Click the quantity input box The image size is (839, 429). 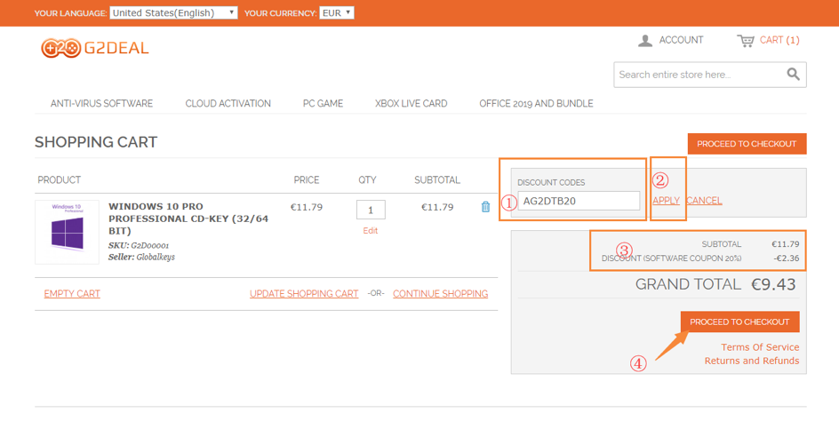coord(371,210)
